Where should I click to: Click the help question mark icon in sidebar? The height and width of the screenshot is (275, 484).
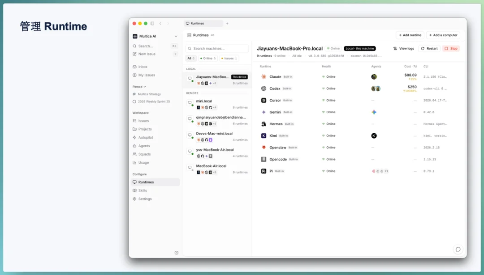(176, 253)
